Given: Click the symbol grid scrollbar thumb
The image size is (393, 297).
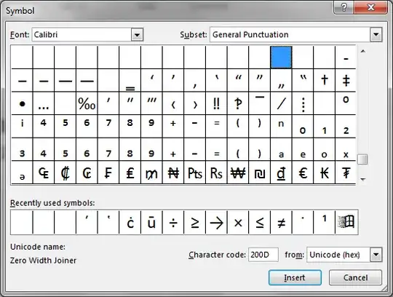Looking at the screenshot, I should tap(362, 159).
